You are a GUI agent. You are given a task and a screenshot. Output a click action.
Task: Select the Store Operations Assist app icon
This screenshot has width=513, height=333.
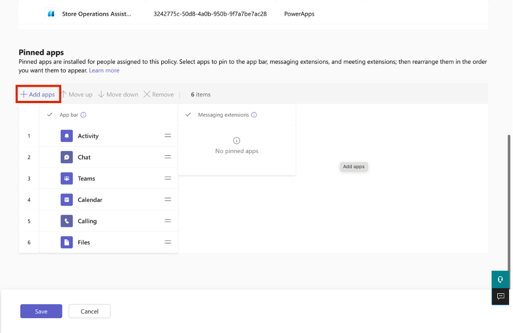click(50, 14)
